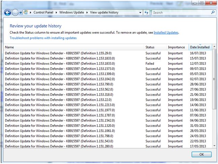Select the Definition 1.151.543.0 update row
Screen dimensions: 218x164
[108, 141]
